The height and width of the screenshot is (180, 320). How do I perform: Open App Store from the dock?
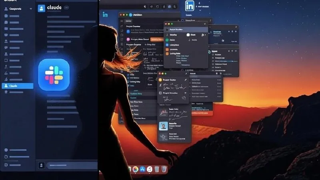tap(142, 169)
